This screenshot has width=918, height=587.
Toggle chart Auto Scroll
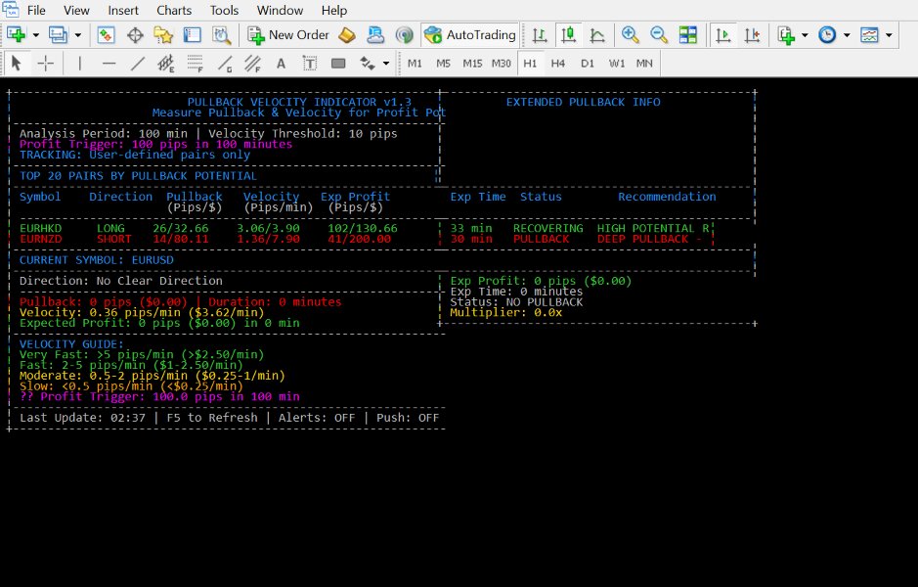click(x=723, y=35)
